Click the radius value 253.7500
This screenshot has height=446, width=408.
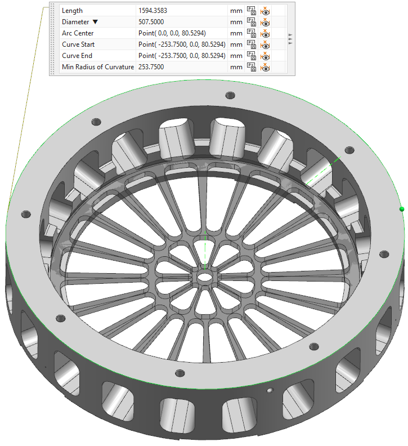151,67
